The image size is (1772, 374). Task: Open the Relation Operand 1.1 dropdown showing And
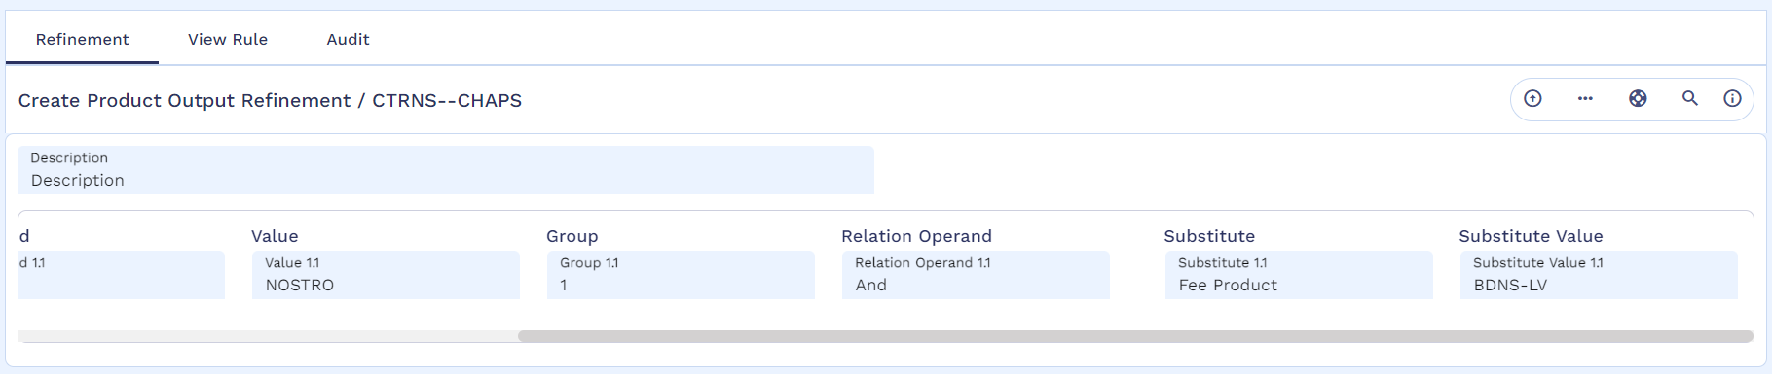(x=976, y=275)
